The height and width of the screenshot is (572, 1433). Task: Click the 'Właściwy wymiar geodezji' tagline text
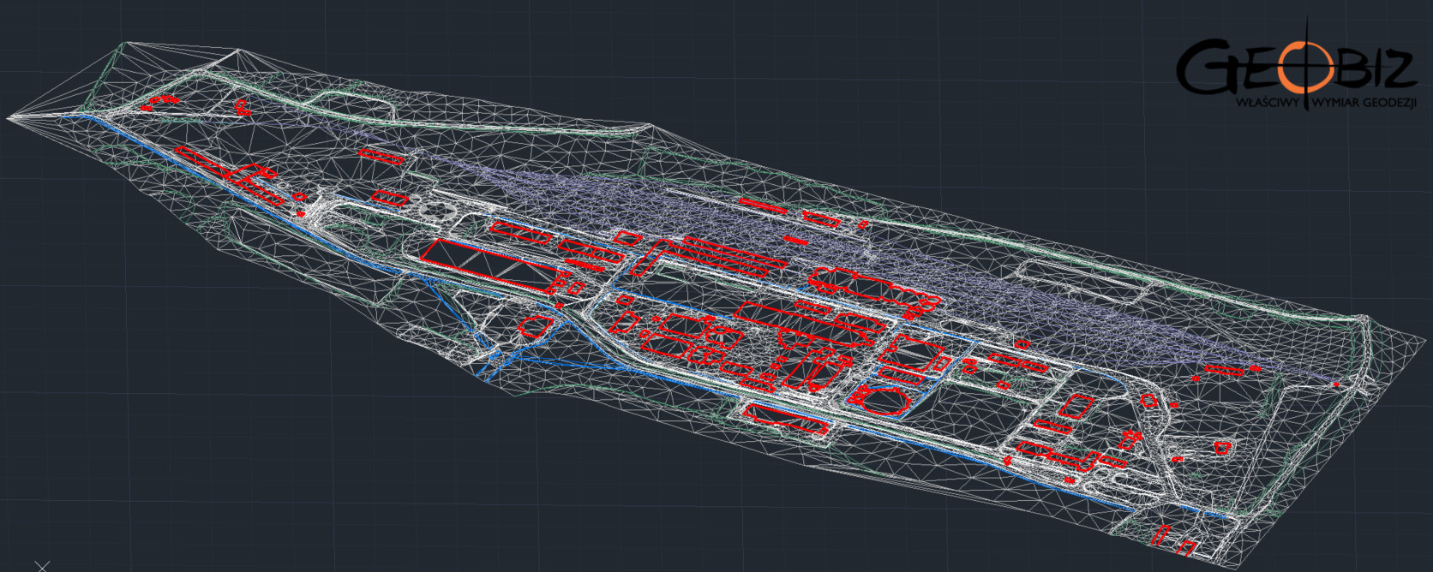[1325, 103]
